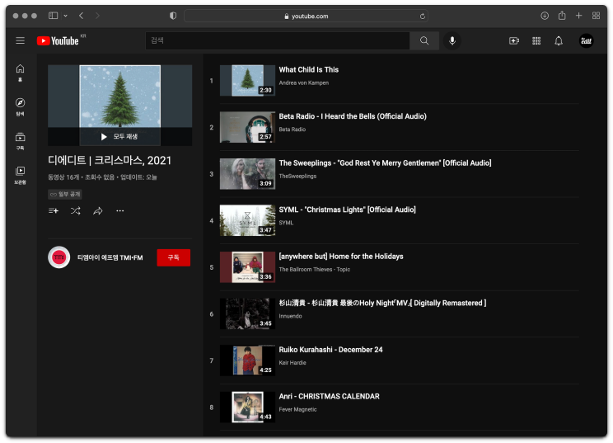Open Library in the sidebar
This screenshot has width=613, height=443.
point(20,176)
